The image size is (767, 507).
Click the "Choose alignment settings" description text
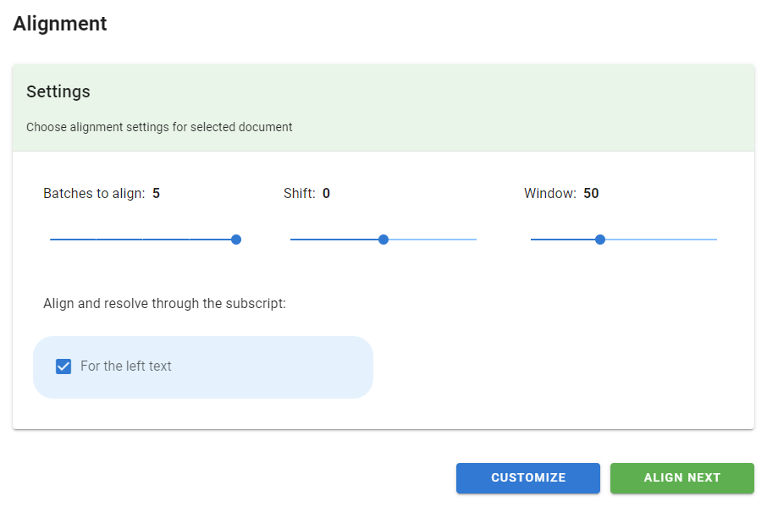159,127
